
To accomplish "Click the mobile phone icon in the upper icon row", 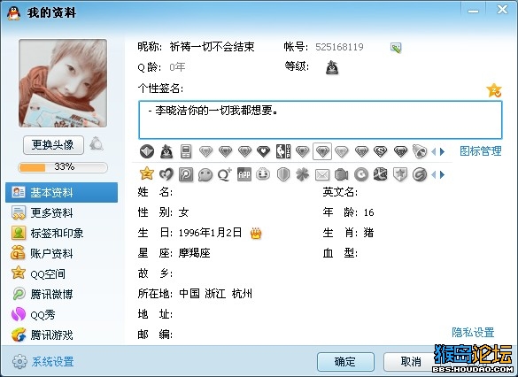I will 186,151.
